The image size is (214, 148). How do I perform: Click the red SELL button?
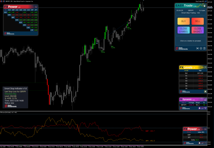click(197, 21)
